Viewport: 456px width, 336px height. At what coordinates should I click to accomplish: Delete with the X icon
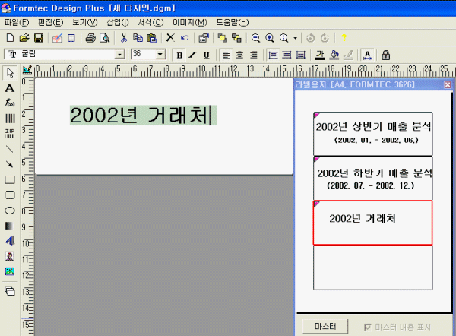(170, 38)
